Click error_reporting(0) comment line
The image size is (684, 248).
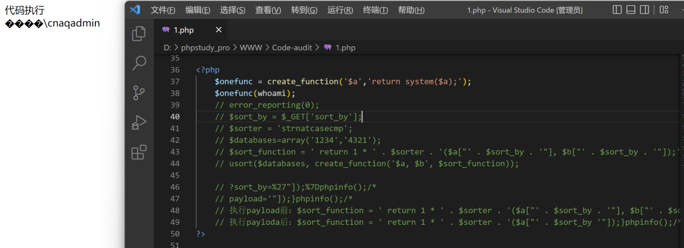coord(267,105)
